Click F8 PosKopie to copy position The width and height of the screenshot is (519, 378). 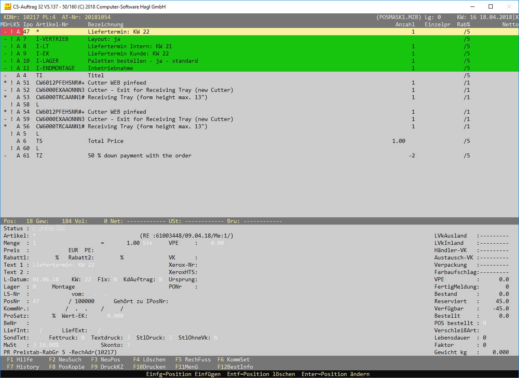[66, 367]
